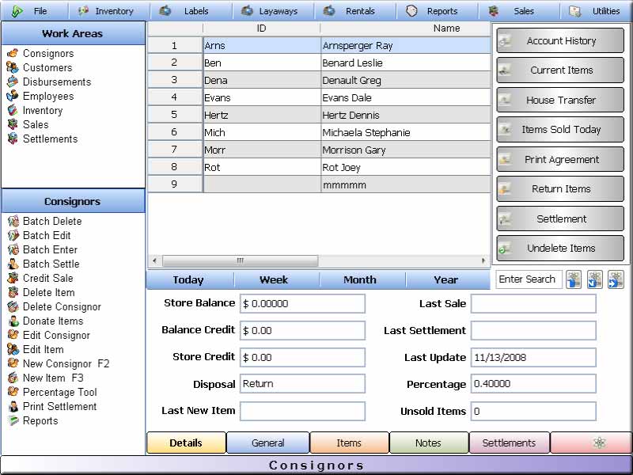Select the Michaela Stephanie row
Viewport: 633px width, 475px height.
320,132
